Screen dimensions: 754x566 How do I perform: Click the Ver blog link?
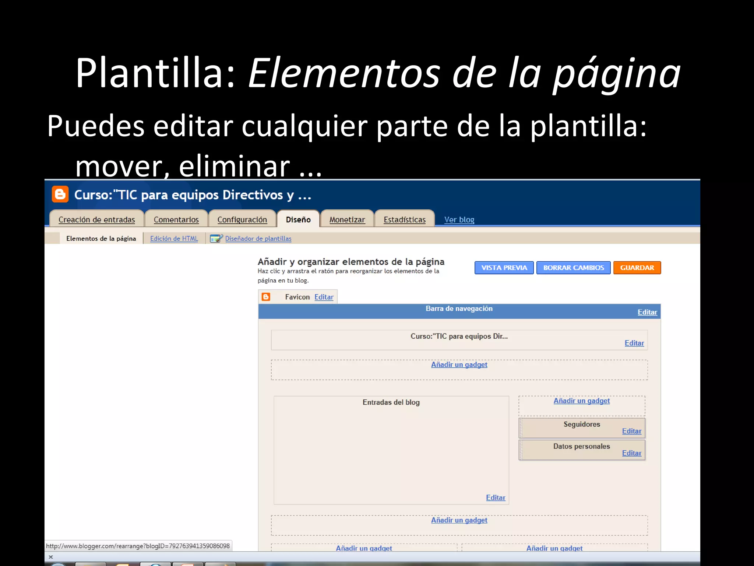(459, 220)
